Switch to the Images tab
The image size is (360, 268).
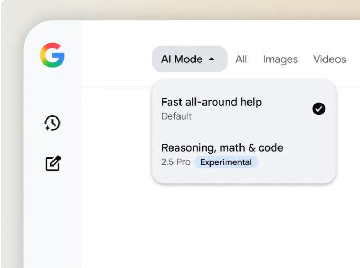coord(280,59)
